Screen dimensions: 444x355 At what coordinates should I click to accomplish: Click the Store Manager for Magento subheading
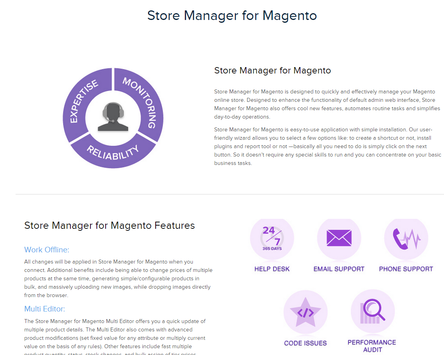[272, 70]
